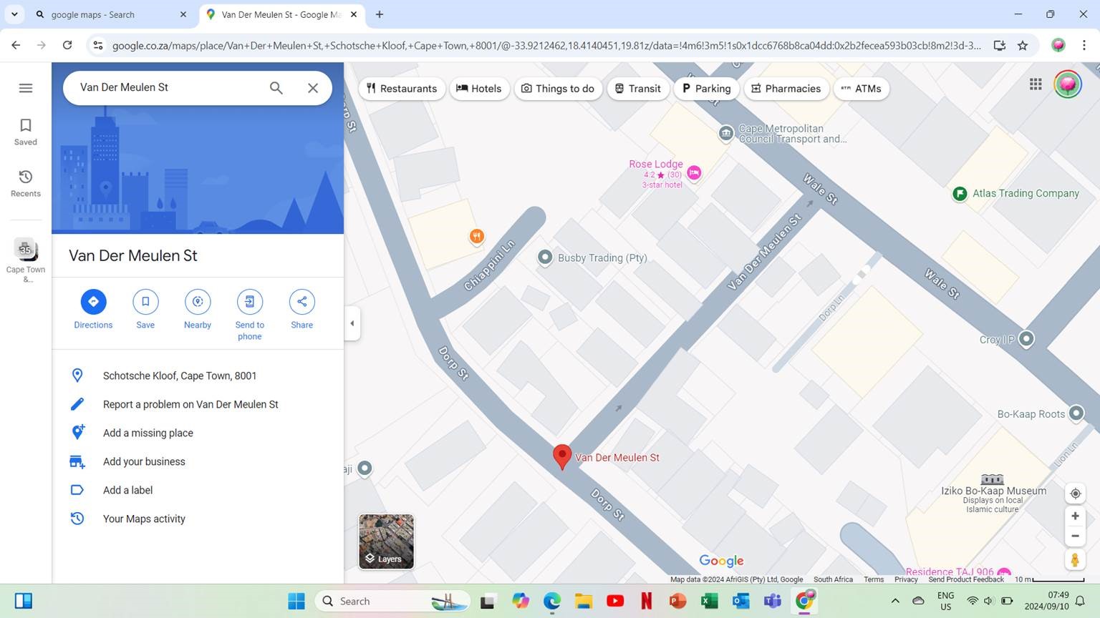Select Rose Lodge hotel marker
Viewport: 1100px width, 618px height.
[x=693, y=172]
